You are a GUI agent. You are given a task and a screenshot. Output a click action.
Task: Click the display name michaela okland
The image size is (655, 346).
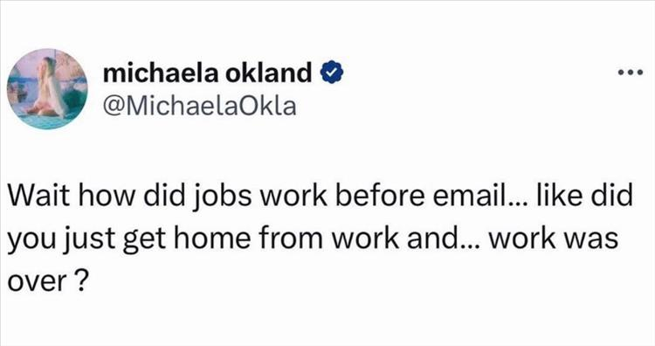[208, 73]
